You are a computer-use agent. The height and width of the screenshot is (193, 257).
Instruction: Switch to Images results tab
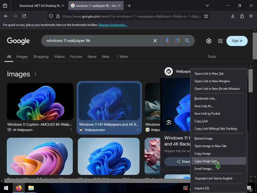22,57
